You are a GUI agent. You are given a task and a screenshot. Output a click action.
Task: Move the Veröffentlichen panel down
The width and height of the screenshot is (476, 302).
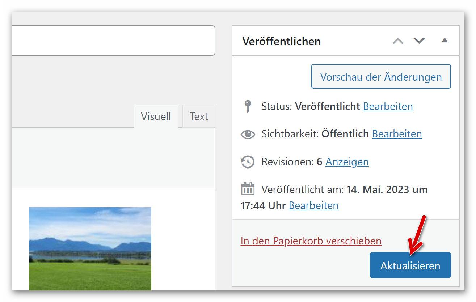pyautogui.click(x=419, y=41)
